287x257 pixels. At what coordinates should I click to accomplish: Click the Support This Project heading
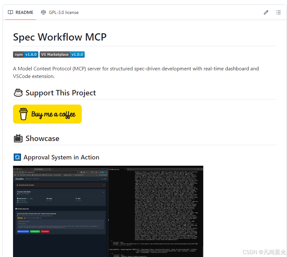pos(61,93)
